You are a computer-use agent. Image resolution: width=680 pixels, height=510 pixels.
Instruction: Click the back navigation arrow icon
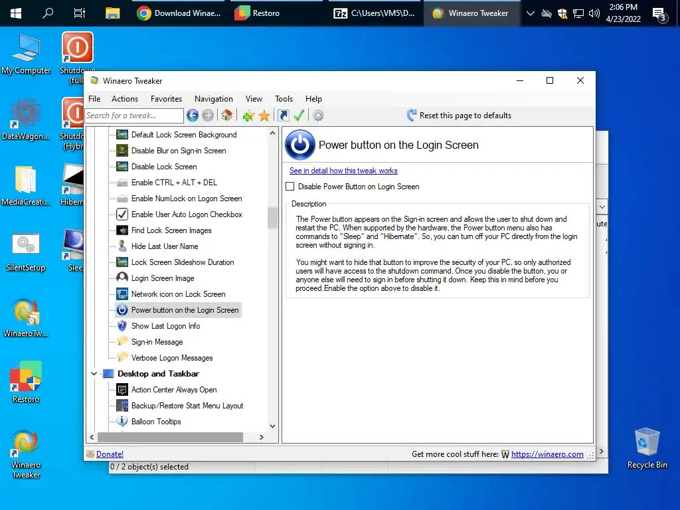coord(193,116)
